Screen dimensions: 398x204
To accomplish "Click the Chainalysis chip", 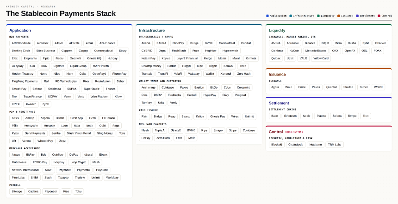I will pyautogui.click(x=296, y=145).
